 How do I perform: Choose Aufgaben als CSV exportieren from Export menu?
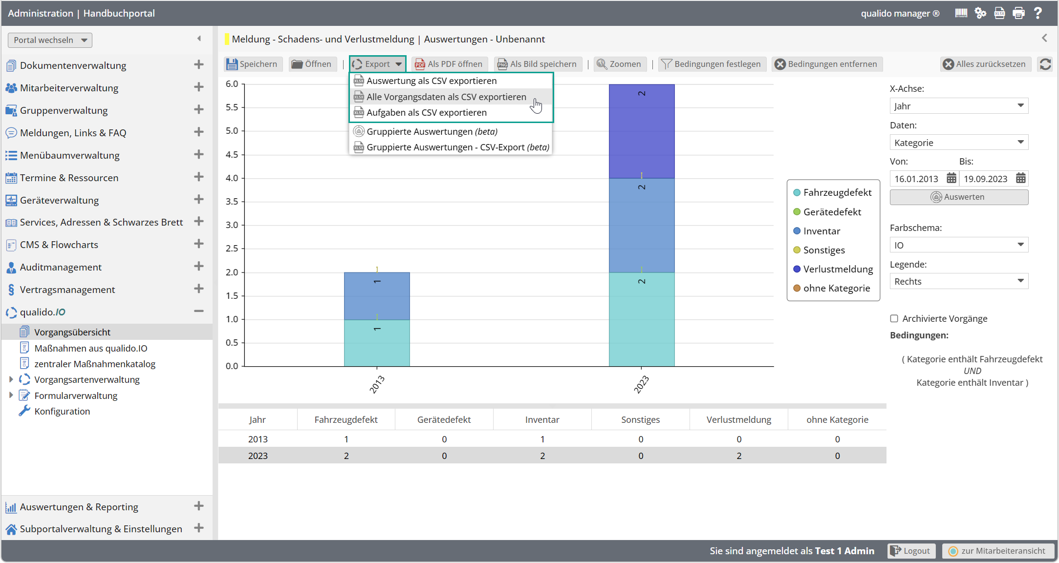[427, 112]
